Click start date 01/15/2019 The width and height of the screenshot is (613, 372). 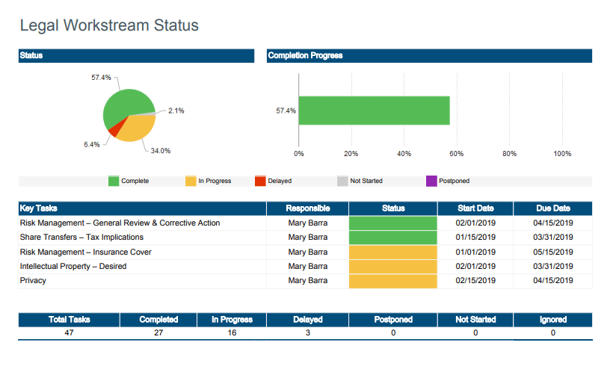[x=475, y=238]
